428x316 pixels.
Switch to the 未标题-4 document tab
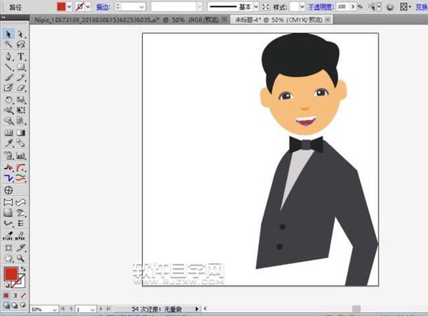(277, 20)
